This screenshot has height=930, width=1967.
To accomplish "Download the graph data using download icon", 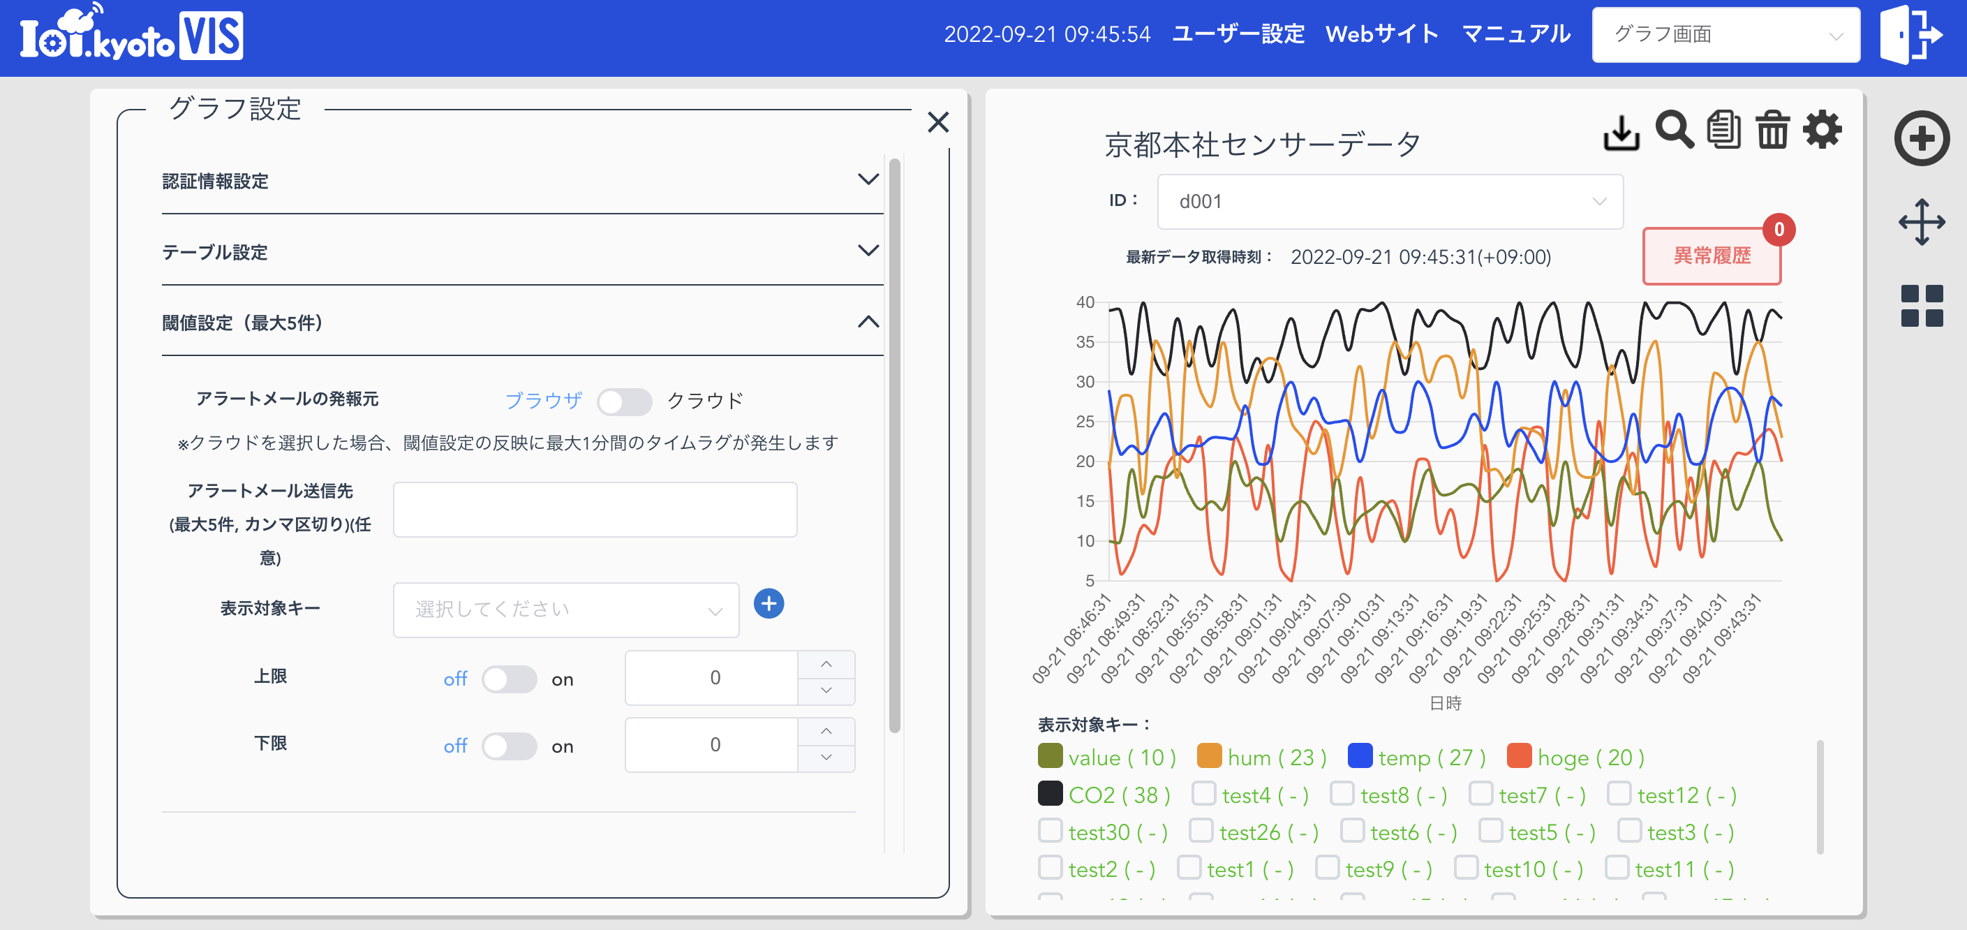I will [1622, 131].
